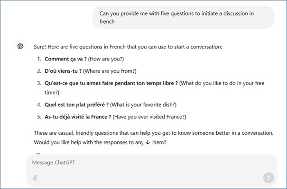The height and width of the screenshot is (189, 287).
Task: Click the ChatGPT logo avatar icon
Action: click(x=20, y=46)
